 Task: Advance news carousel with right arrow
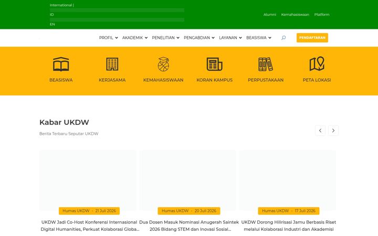(x=333, y=131)
